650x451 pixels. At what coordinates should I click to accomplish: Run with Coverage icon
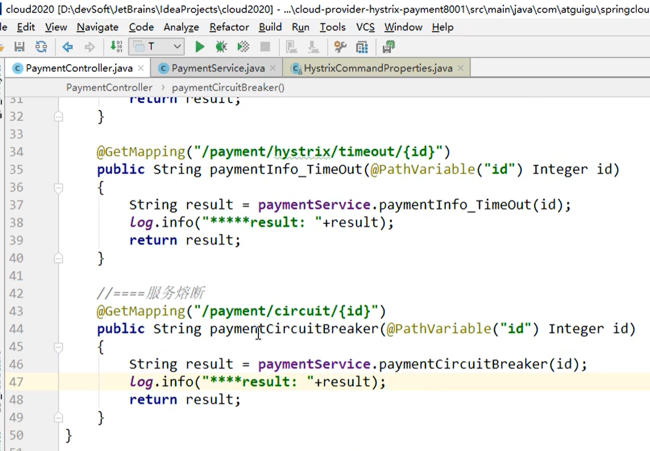click(244, 47)
